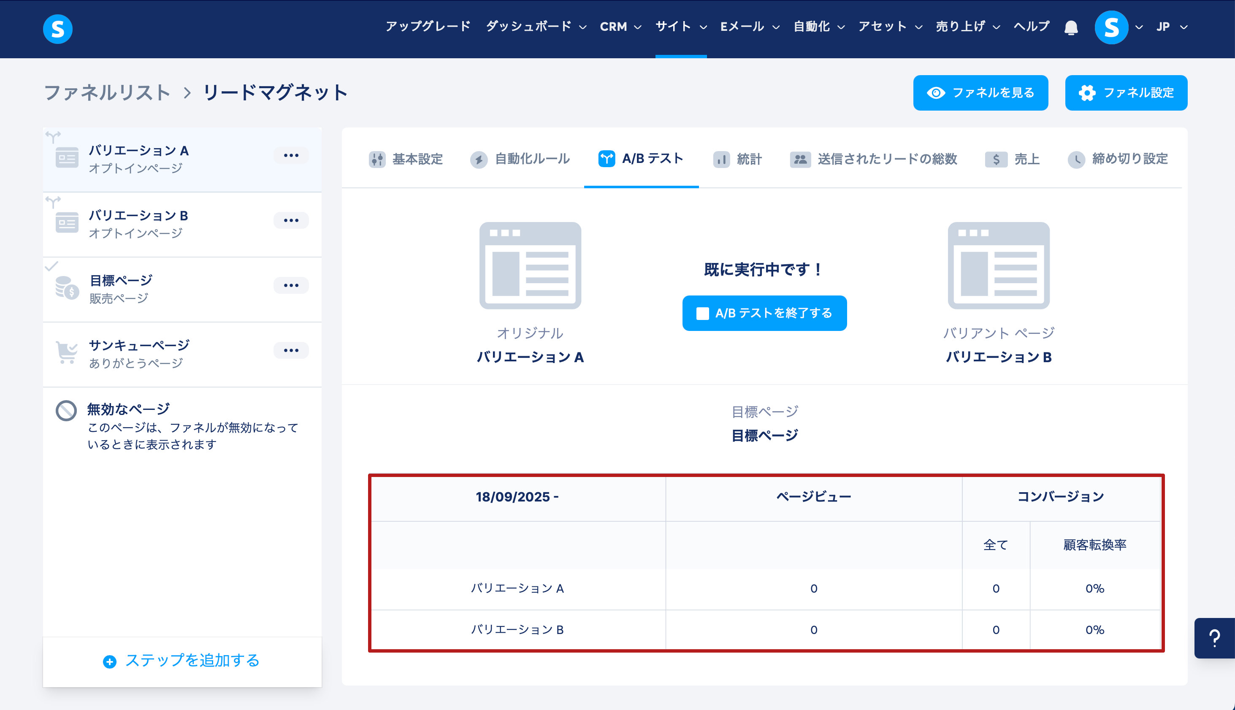Viewport: 1235px width, 710px height.
Task: Click the Systeme logo at top left
Action: coord(57,29)
